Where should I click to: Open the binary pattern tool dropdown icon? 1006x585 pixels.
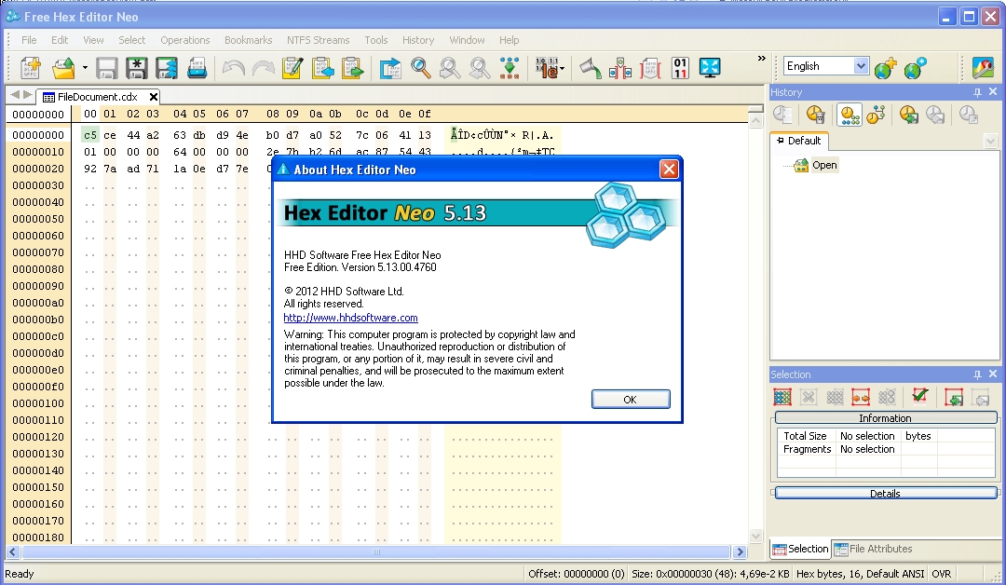tap(550, 67)
